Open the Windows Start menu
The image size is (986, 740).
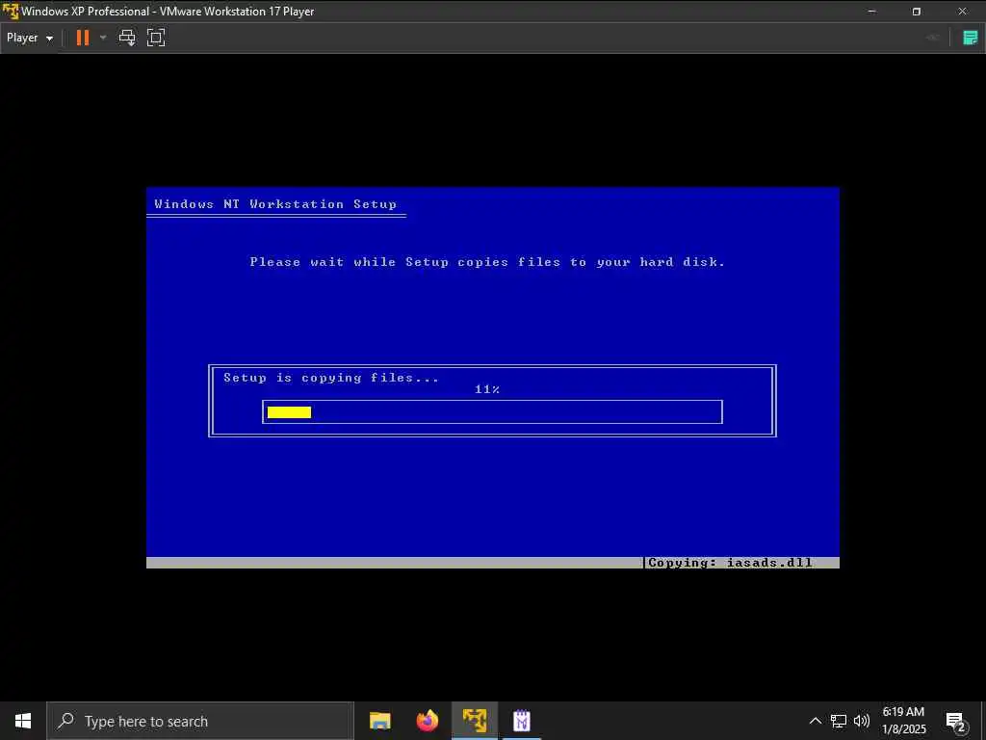tap(23, 721)
